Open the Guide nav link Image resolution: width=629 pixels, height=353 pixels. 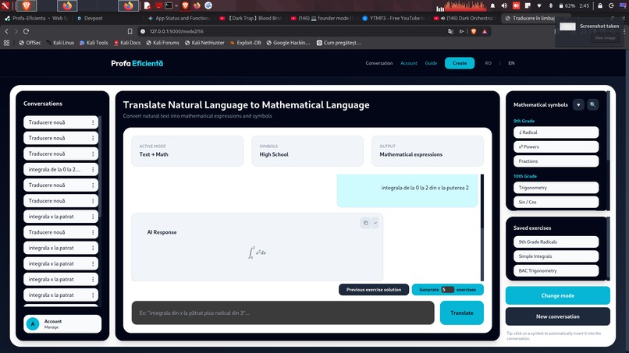431,63
